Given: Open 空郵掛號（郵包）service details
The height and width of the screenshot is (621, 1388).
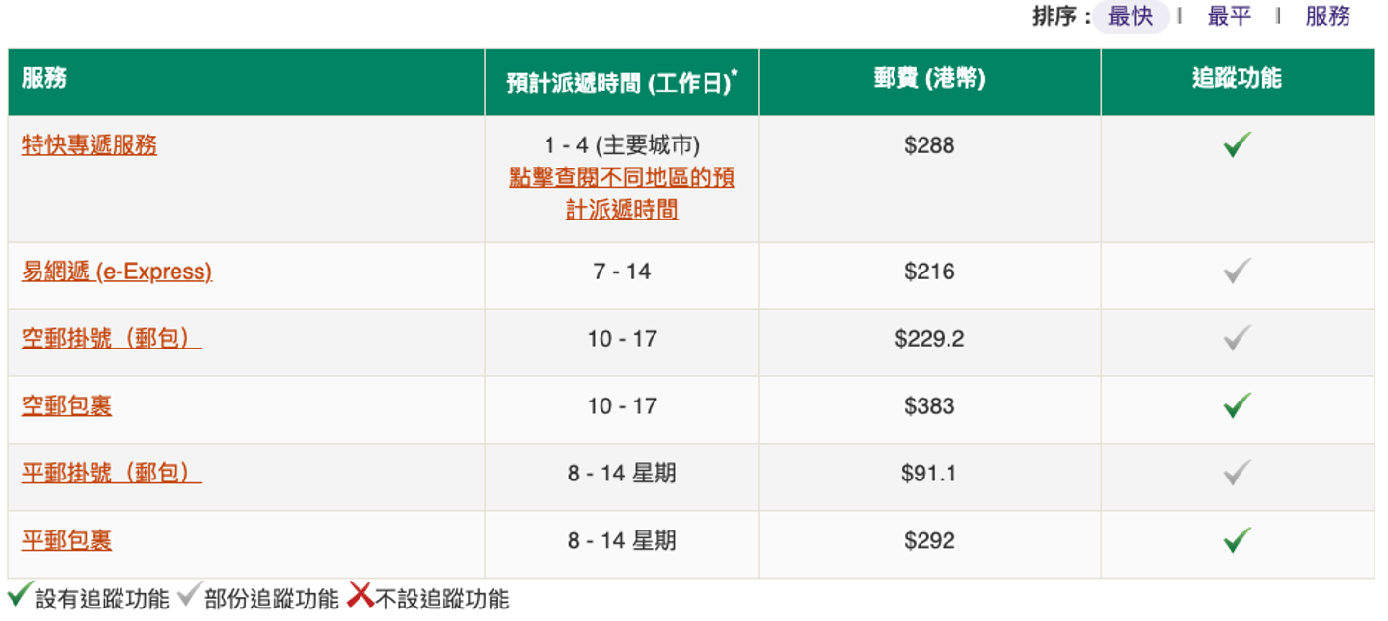Looking at the screenshot, I should tap(112, 339).
